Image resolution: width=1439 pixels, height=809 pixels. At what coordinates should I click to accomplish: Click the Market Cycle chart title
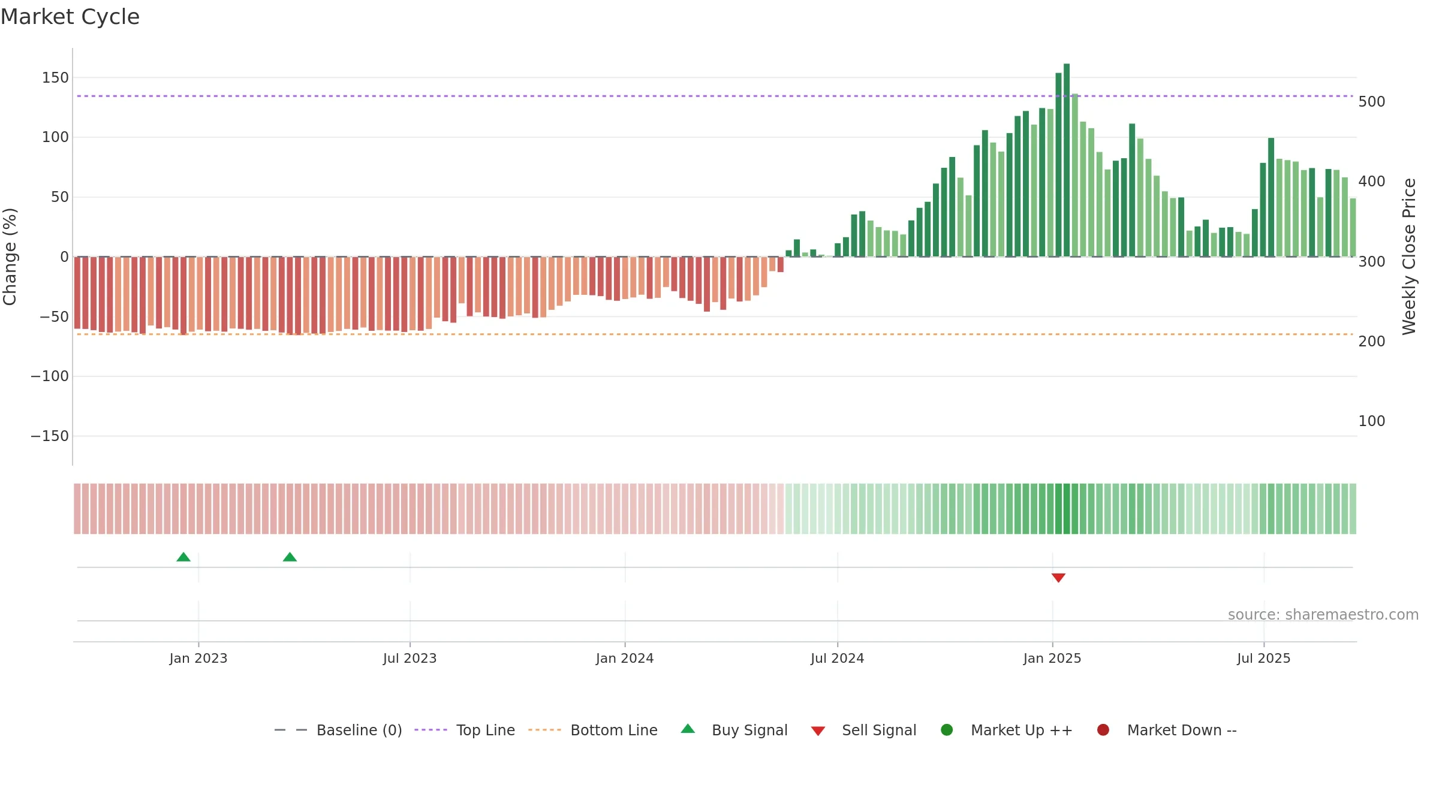click(x=70, y=17)
